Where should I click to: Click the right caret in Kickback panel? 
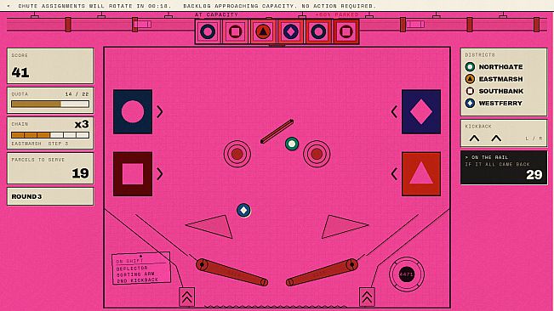click(x=496, y=139)
